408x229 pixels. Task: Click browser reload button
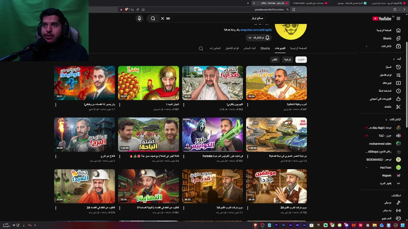(395, 10)
